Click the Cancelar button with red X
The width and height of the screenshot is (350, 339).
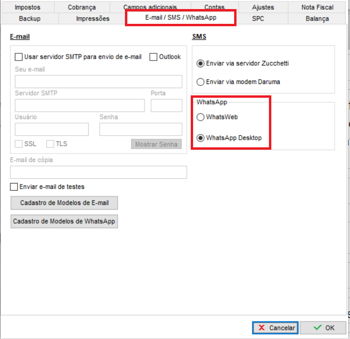tap(275, 328)
